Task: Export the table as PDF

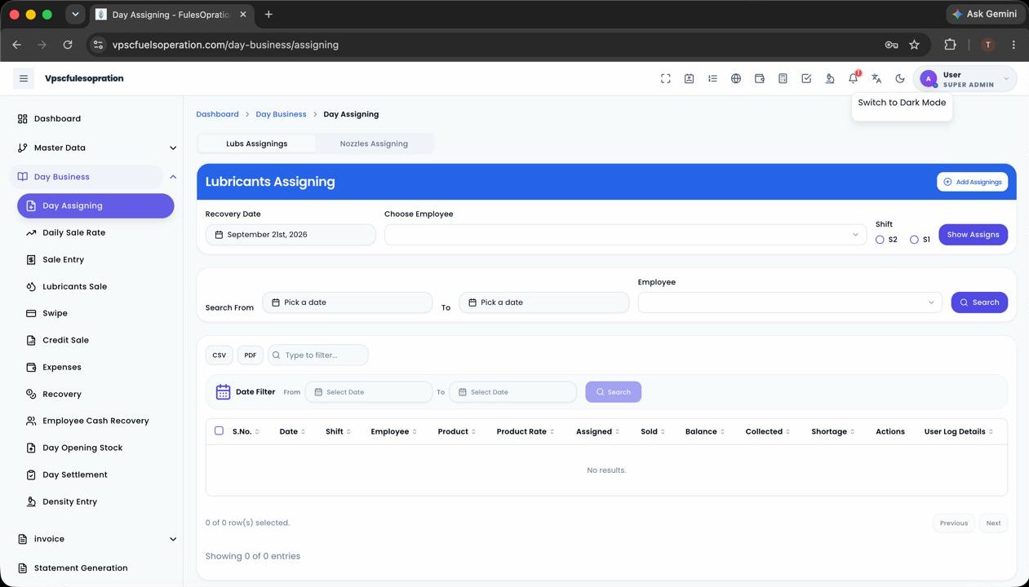Action: [x=251, y=355]
